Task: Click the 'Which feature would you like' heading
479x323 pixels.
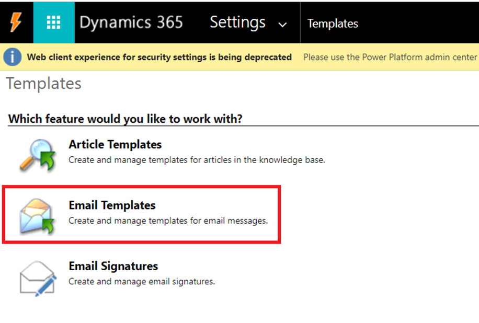Action: coord(126,119)
